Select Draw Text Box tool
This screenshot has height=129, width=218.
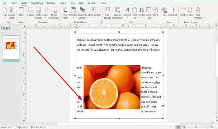(x=107, y=13)
